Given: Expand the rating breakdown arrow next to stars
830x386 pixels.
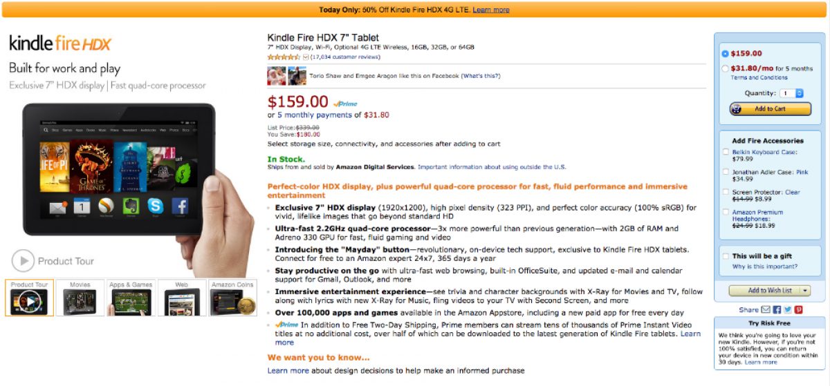Looking at the screenshot, I should [306, 57].
